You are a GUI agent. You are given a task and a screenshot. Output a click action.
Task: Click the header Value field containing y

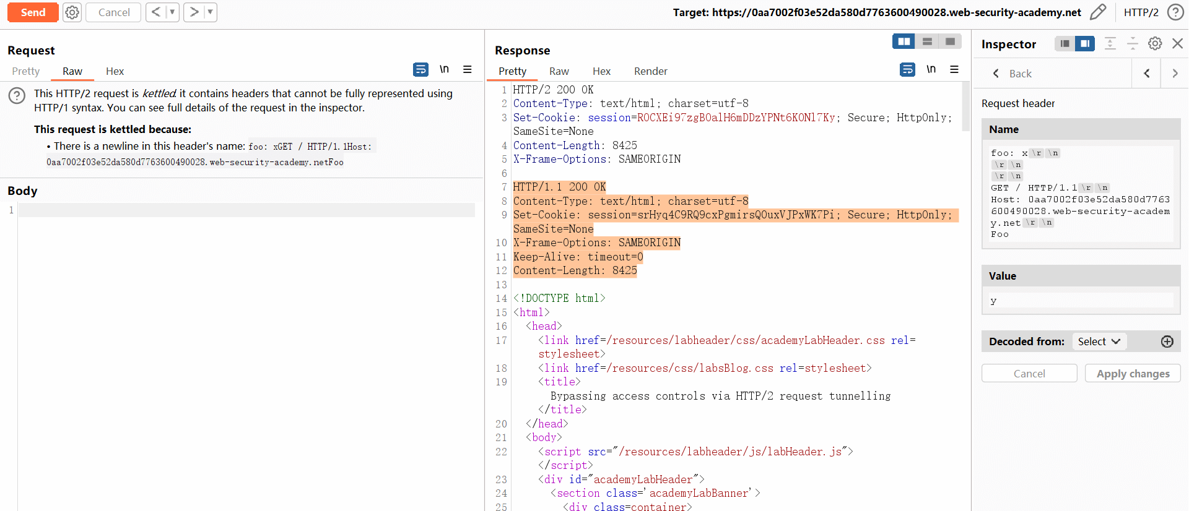coord(1081,301)
